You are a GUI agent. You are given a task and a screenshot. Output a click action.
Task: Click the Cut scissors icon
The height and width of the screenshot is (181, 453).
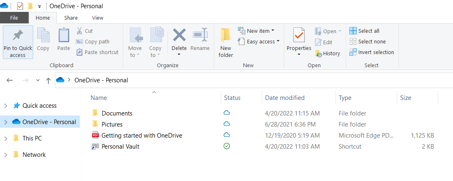pos(79,31)
